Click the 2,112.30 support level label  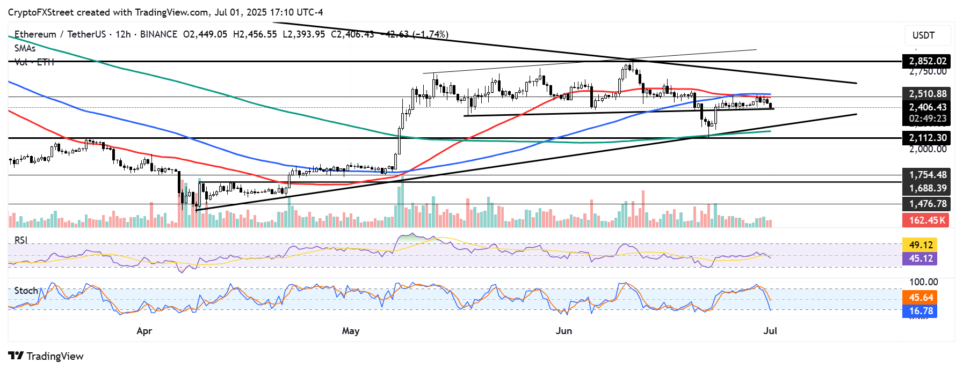pyautogui.click(x=927, y=138)
